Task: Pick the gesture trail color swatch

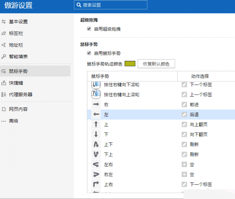Action: (x=130, y=64)
